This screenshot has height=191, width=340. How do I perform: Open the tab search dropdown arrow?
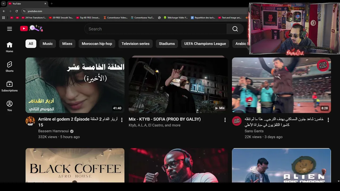coord(3,3)
